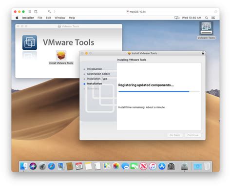Open the Install VMware Tools package icon
This screenshot has width=231, height=187.
[x=61, y=55]
